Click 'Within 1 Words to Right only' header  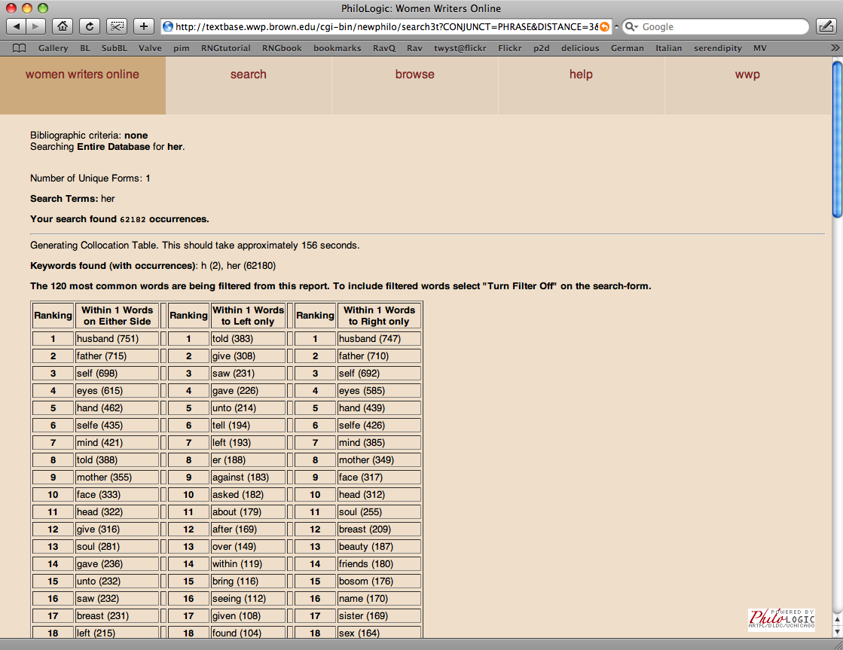coord(379,316)
